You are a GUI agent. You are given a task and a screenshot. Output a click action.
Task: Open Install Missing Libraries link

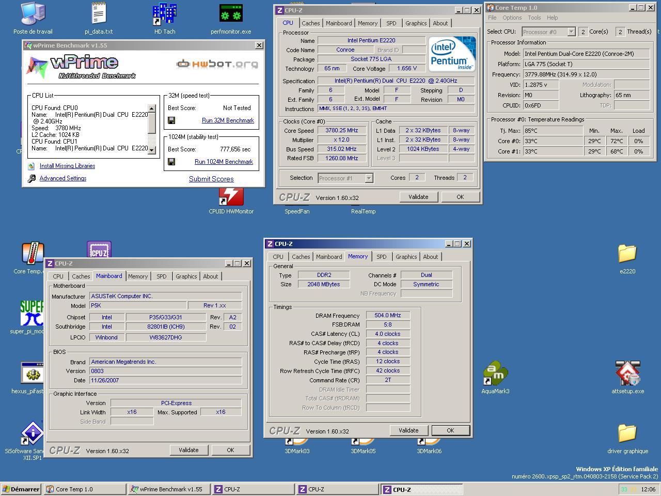67,166
